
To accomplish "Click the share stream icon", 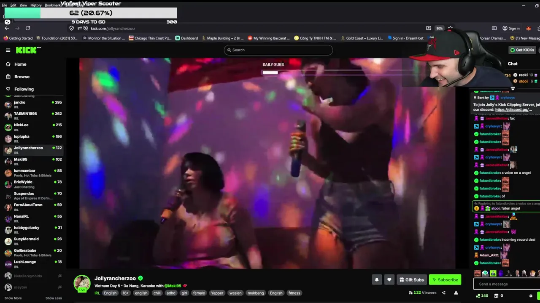I will coord(443,293).
